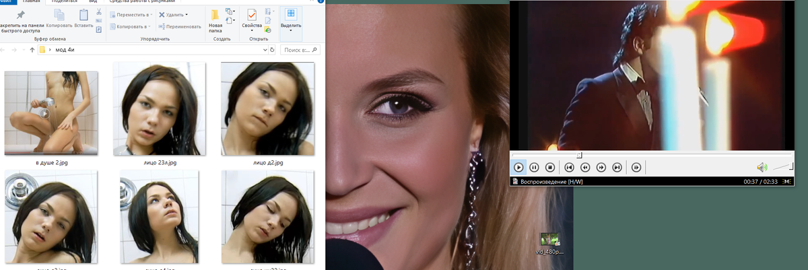Click the Поиск search box

(300, 50)
